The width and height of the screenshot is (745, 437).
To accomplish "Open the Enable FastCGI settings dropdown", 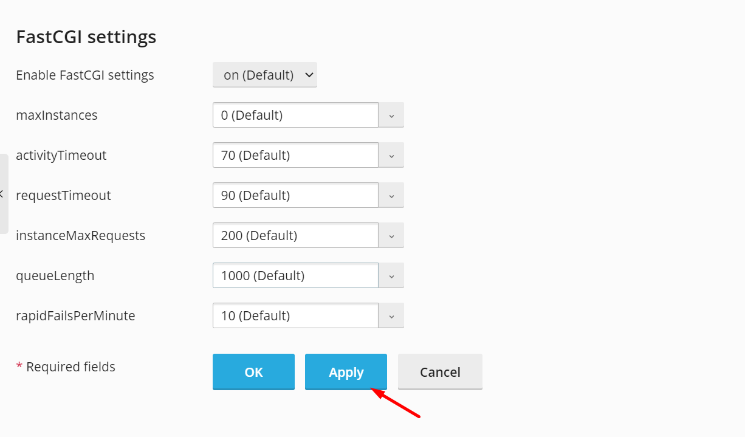I will coord(265,75).
